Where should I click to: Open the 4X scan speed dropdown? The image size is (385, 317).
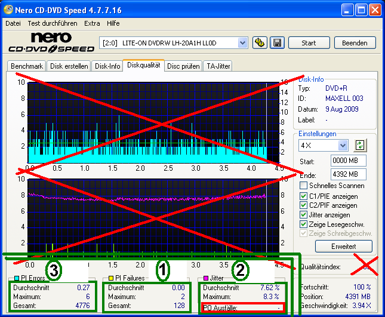pos(343,145)
